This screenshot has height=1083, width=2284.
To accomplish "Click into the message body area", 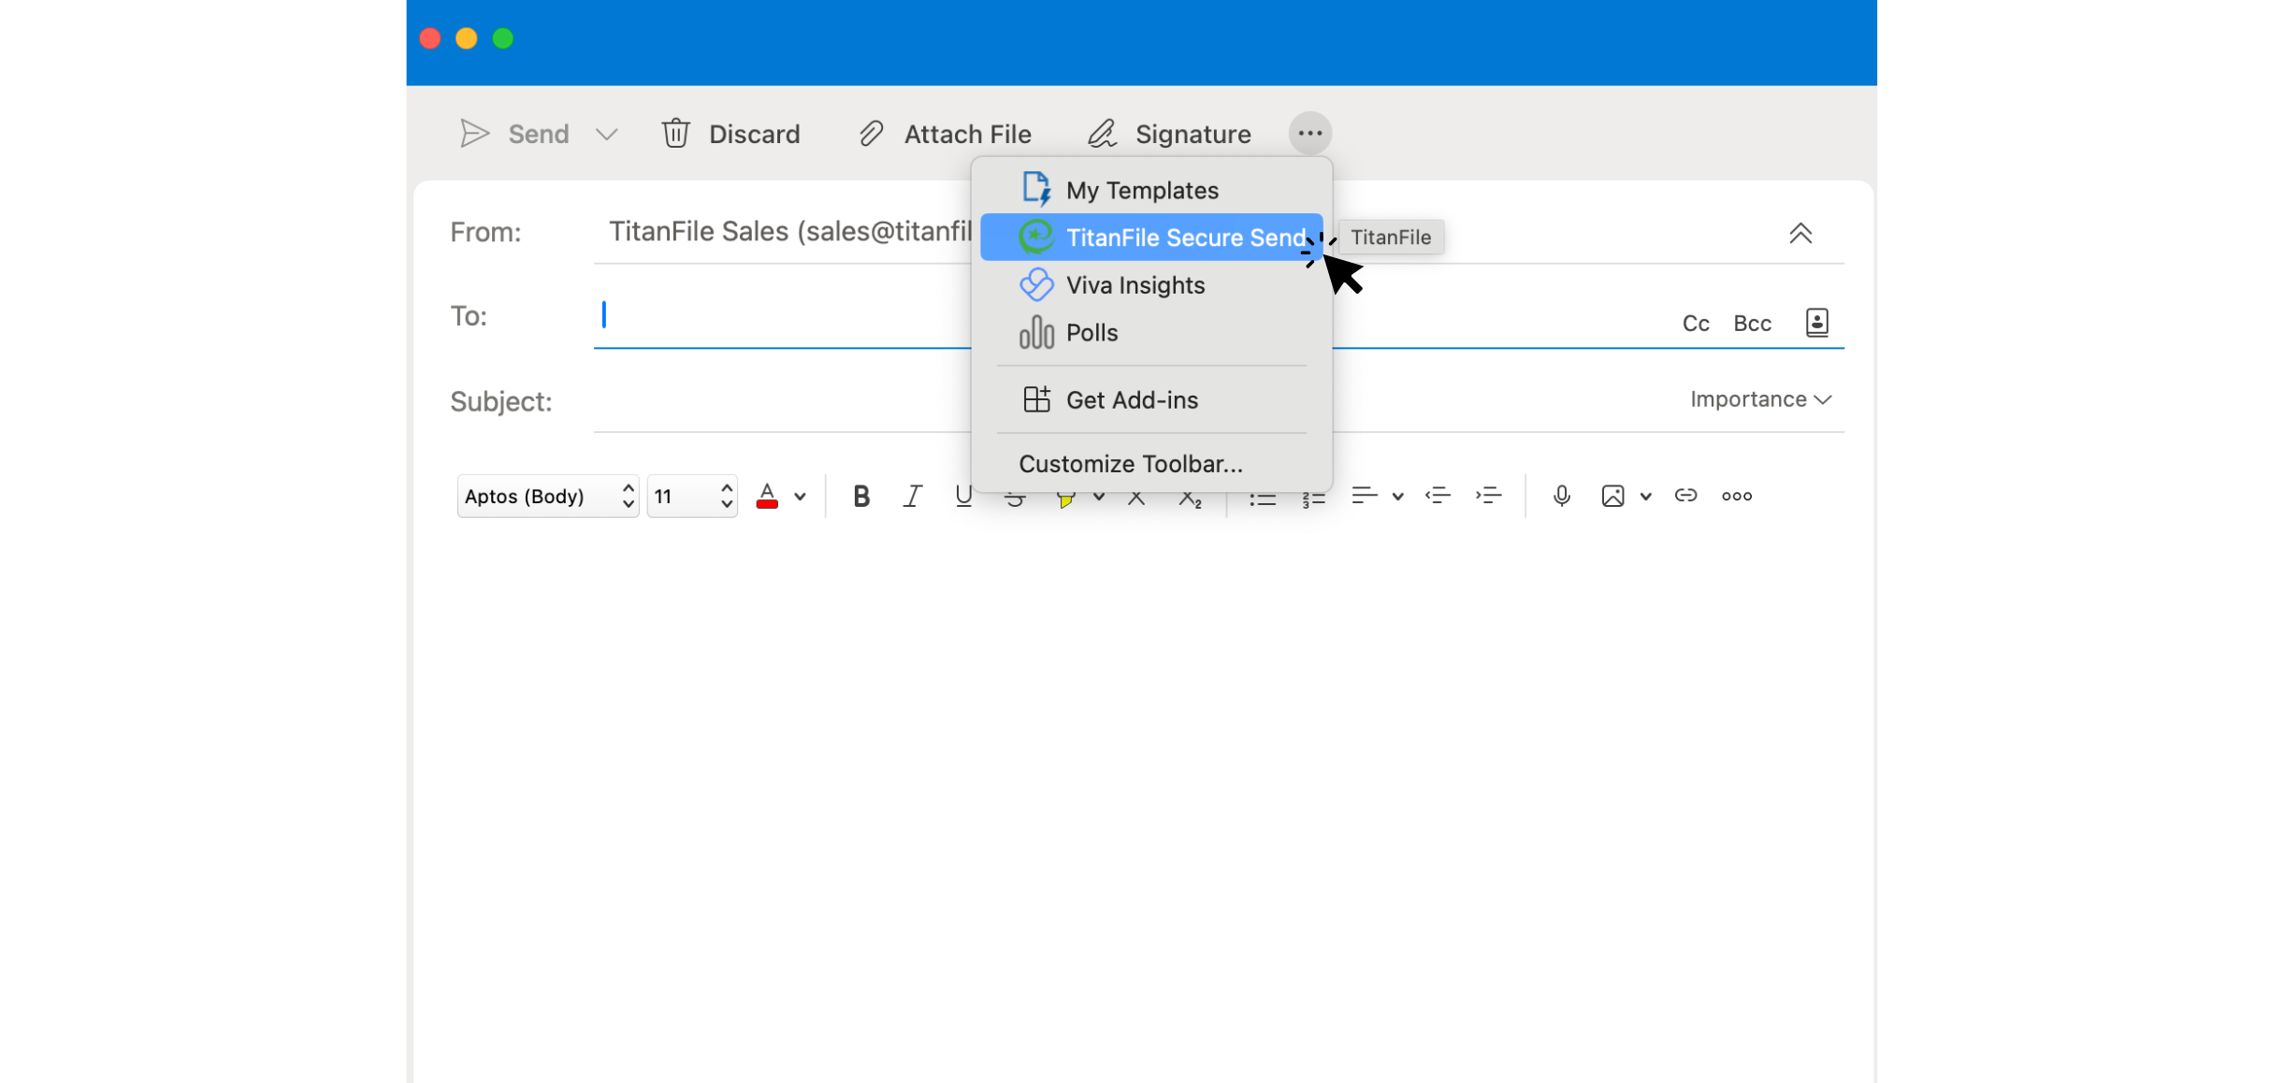I will [1143, 804].
